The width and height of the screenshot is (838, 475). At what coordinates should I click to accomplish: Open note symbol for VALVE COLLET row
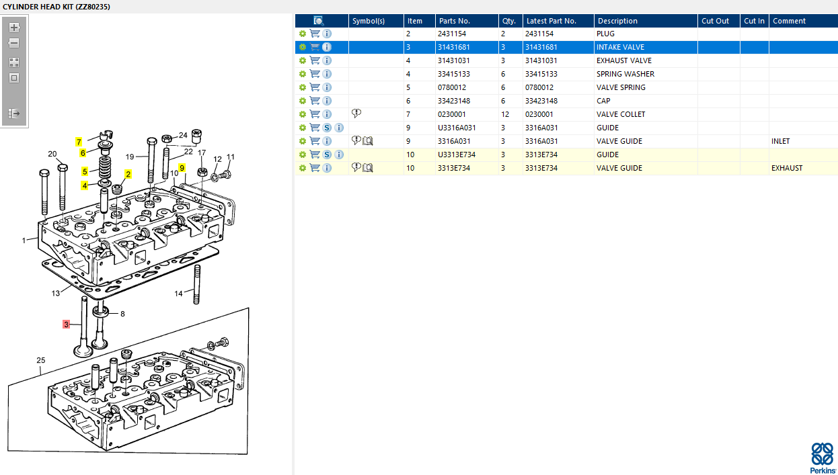point(356,114)
